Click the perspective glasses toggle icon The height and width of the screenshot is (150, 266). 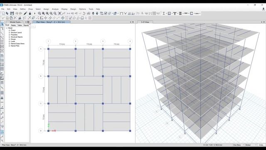coord(89,13)
